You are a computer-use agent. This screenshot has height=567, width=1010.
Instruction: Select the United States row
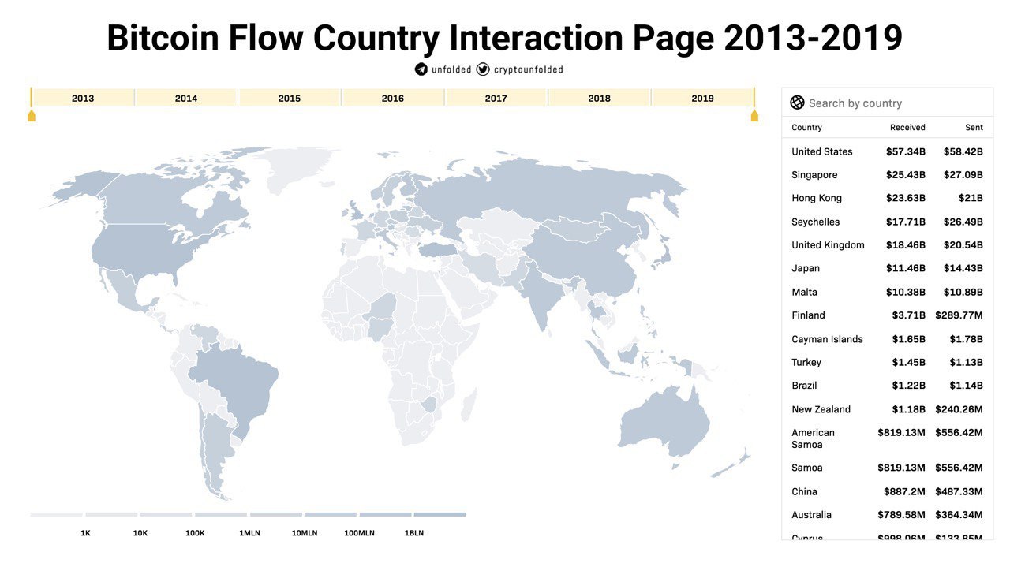point(888,151)
